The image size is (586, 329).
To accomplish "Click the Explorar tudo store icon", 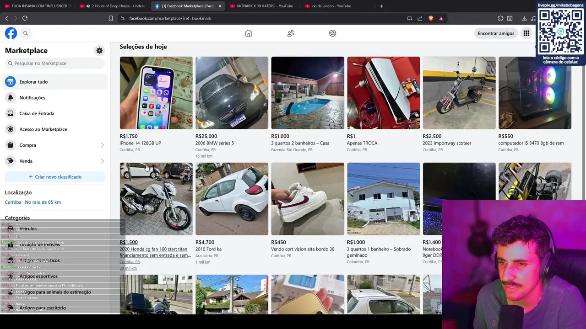I will pyautogui.click(x=10, y=82).
